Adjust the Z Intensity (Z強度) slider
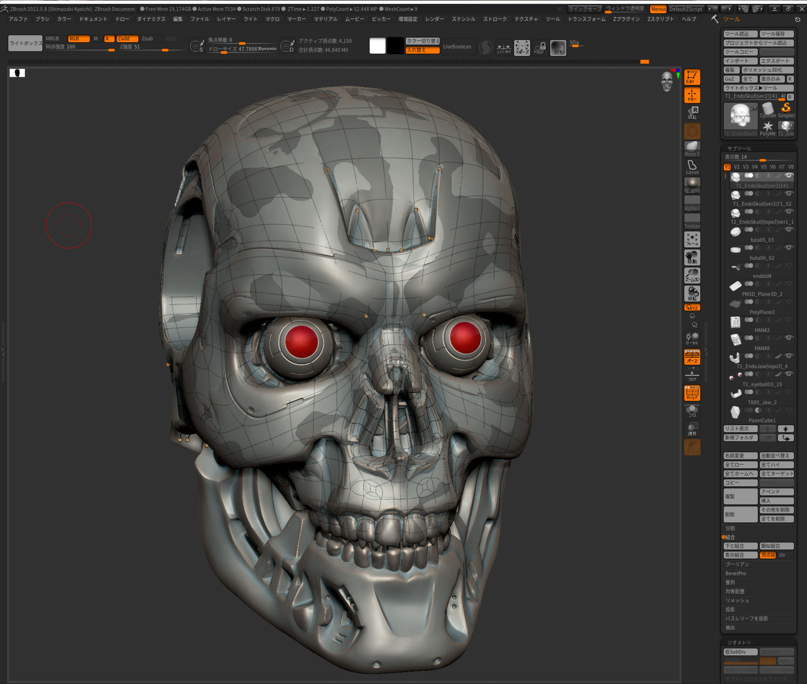Viewport: 807px width, 684px height. point(152,47)
